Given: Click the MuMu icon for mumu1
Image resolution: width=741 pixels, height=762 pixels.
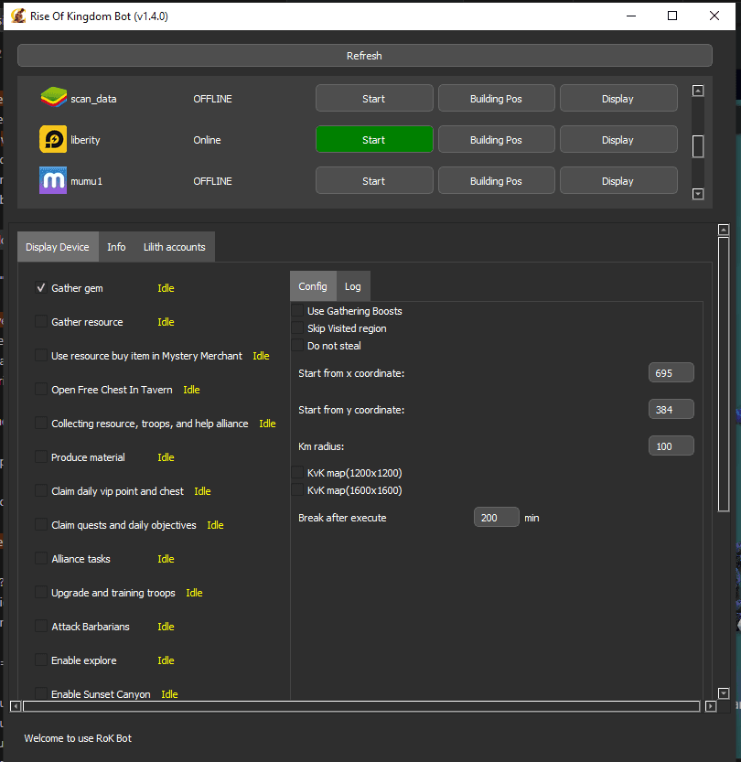Looking at the screenshot, I should point(53,181).
